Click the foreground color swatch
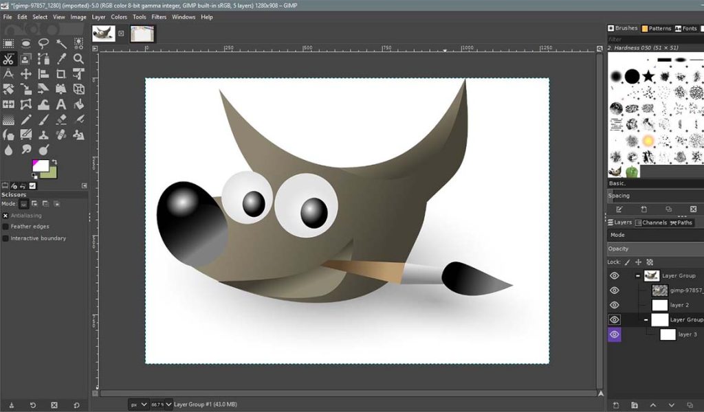Viewport: 704px width, 412px height. tap(40, 165)
